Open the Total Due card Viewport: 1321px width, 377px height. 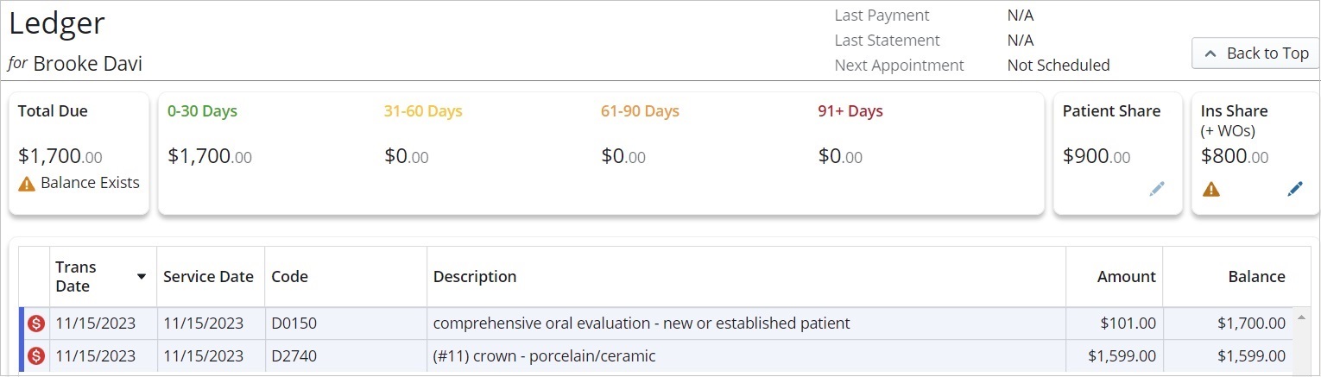(x=79, y=154)
